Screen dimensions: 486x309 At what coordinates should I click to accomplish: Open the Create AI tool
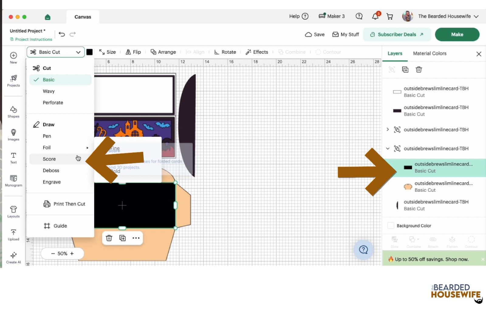13,258
